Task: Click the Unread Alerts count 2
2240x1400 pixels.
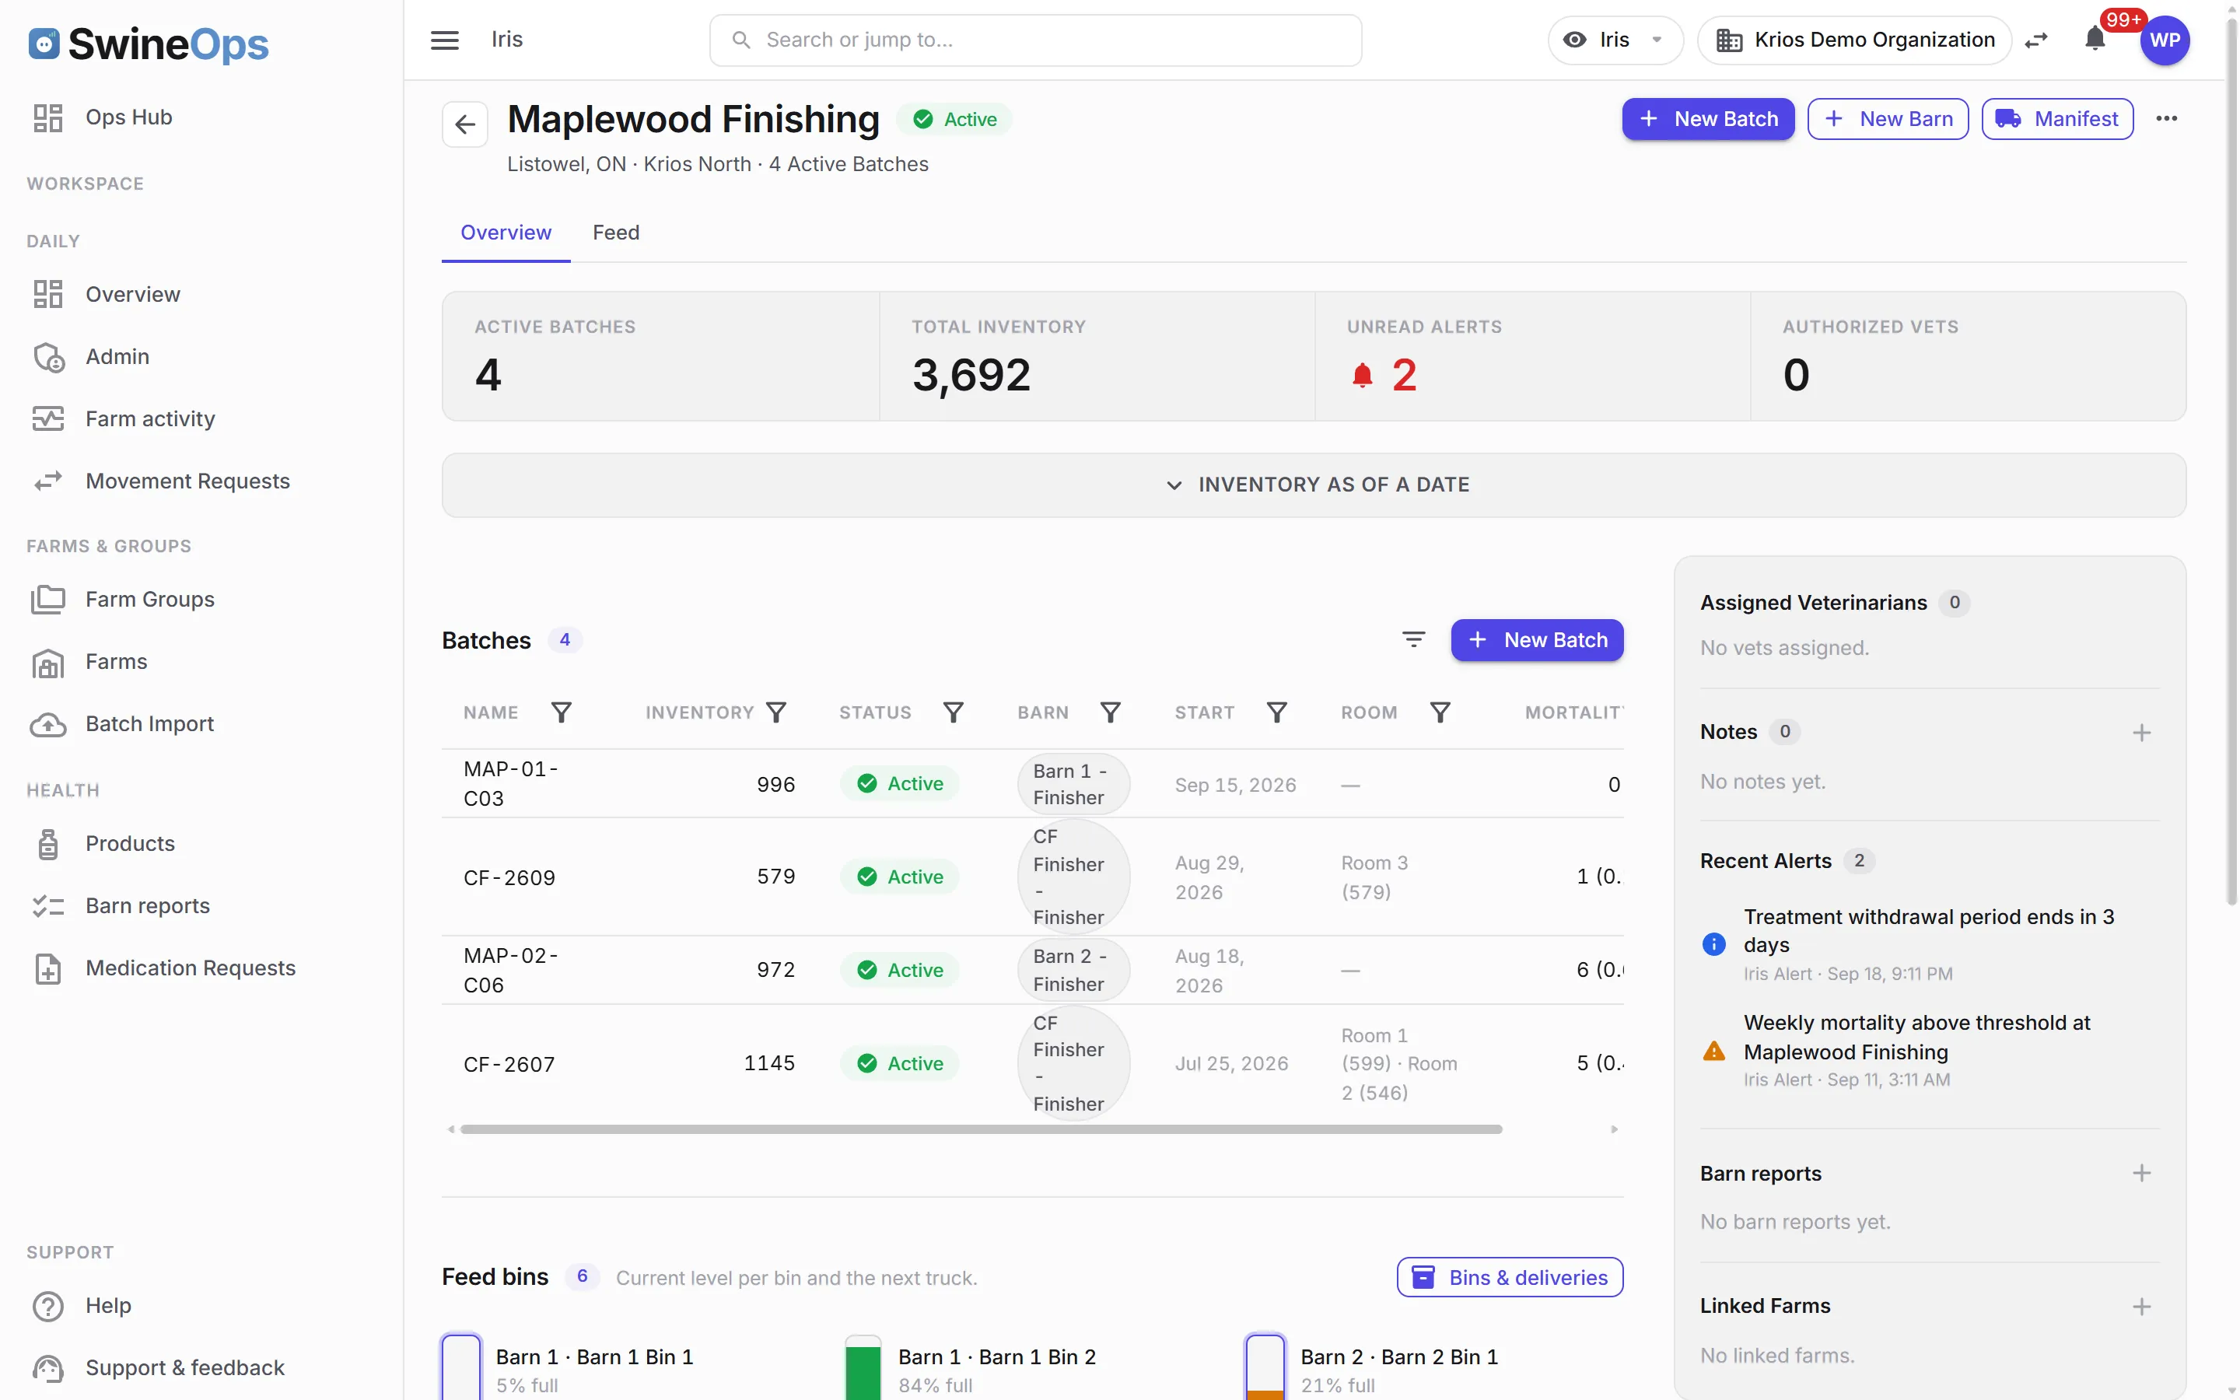Action: pyautogui.click(x=1403, y=375)
